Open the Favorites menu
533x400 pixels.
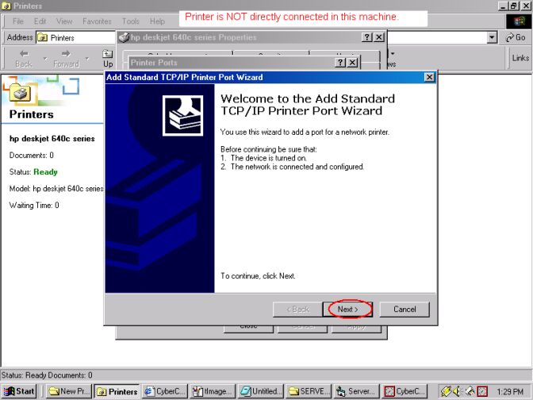pyautogui.click(x=97, y=21)
